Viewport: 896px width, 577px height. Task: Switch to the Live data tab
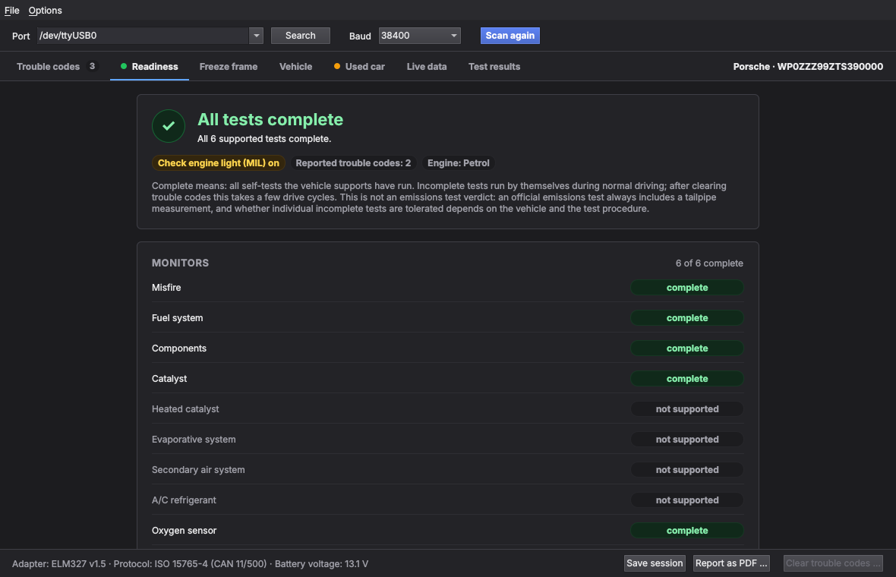click(427, 66)
